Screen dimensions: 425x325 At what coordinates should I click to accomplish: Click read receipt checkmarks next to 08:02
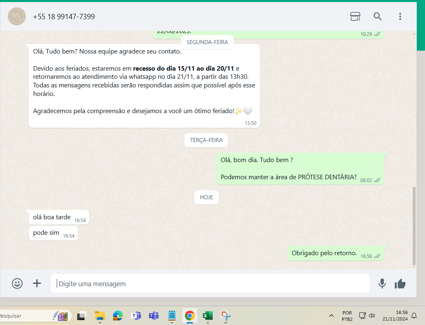[377, 180]
